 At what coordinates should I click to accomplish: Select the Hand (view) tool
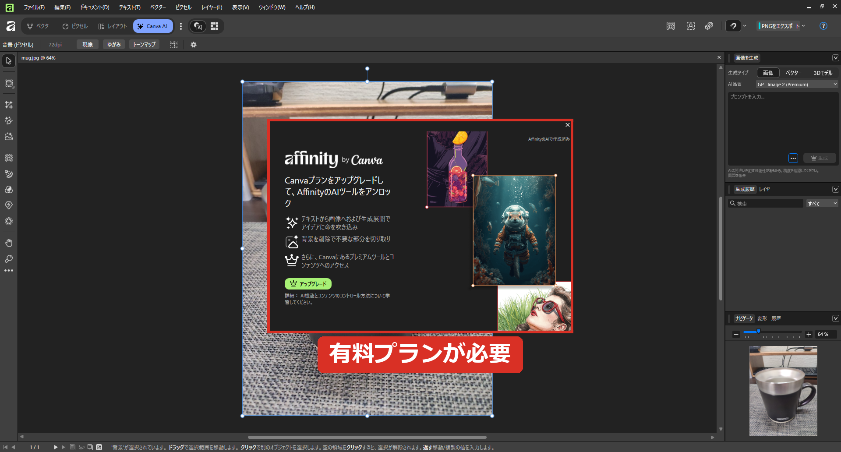(9, 243)
